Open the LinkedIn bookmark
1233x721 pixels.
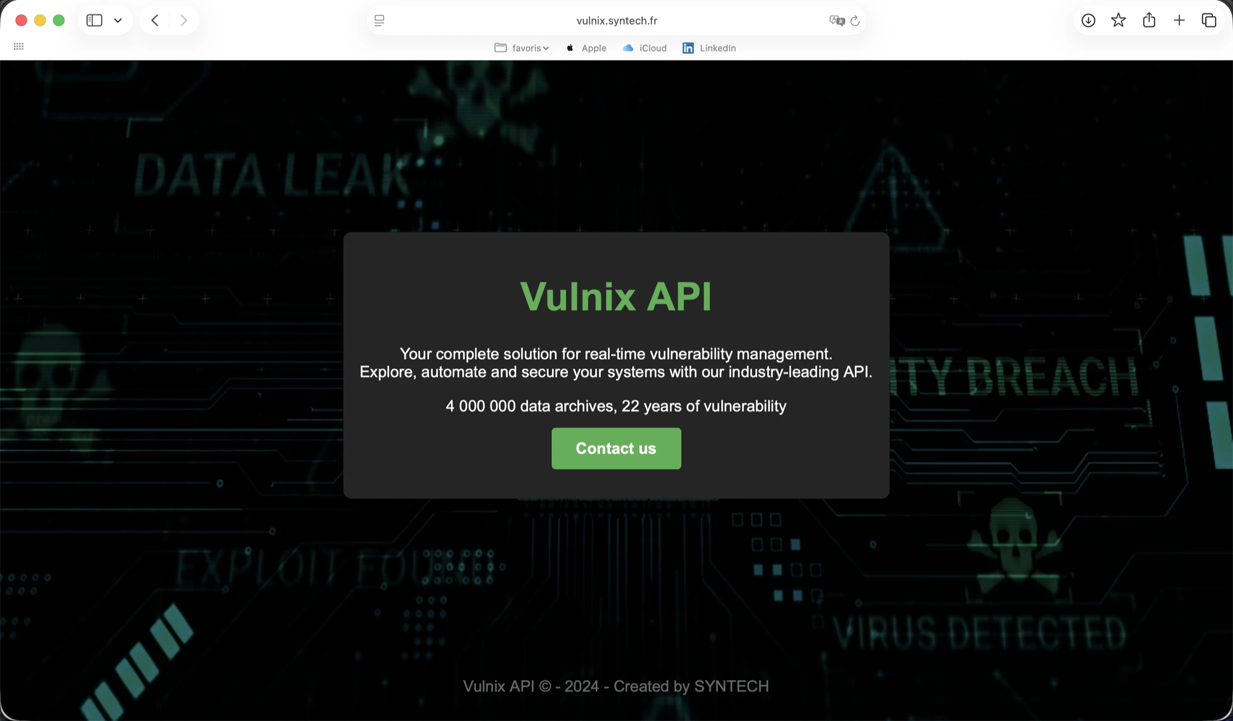tap(709, 48)
